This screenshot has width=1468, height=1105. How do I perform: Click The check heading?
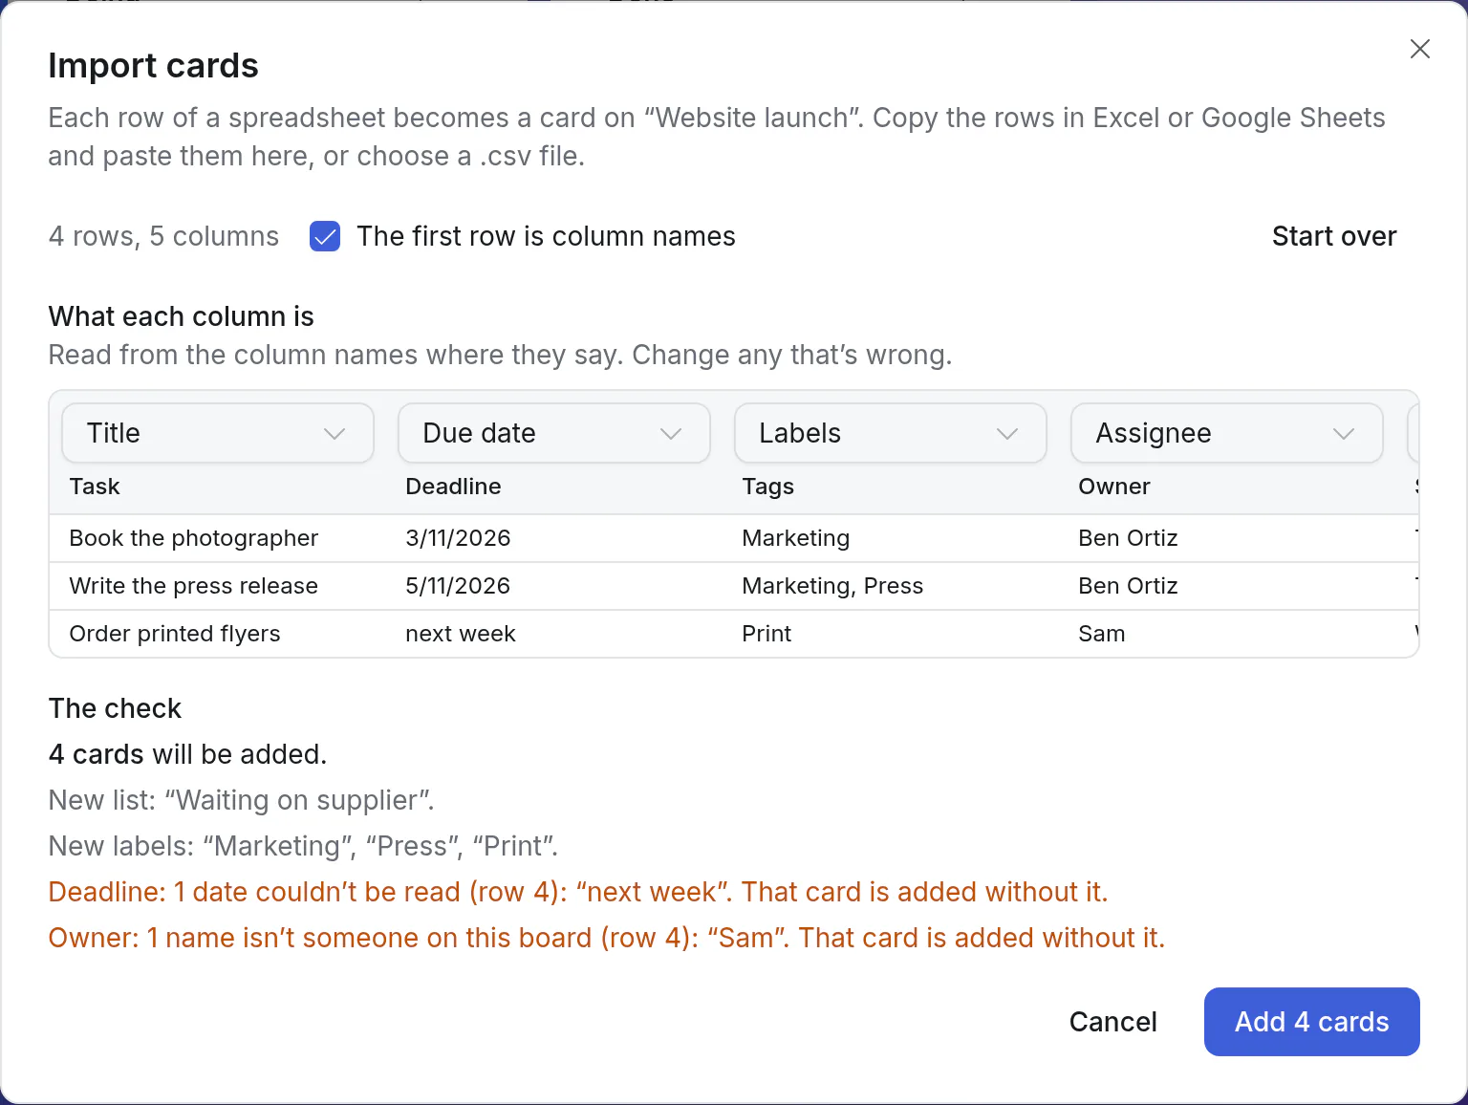[115, 708]
